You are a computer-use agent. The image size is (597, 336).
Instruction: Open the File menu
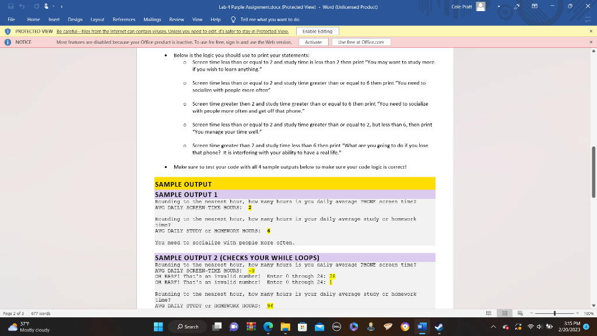point(12,19)
